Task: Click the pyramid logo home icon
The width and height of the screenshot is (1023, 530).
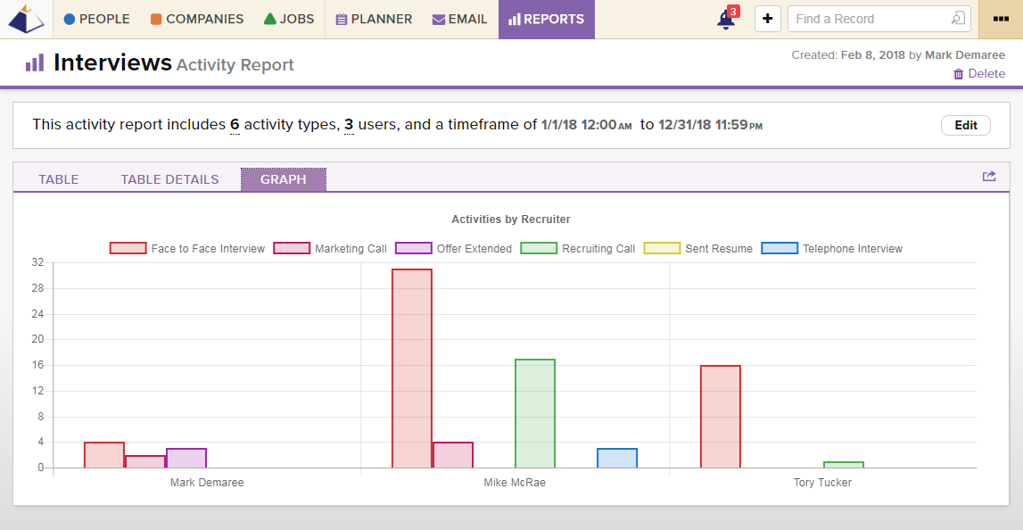Action: 26,19
